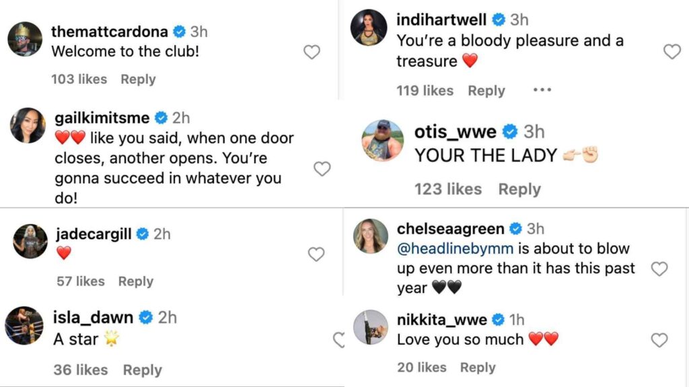The width and height of the screenshot is (689, 387).
Task: Open gailkimitsme's profile avatar
Action: tap(28, 125)
